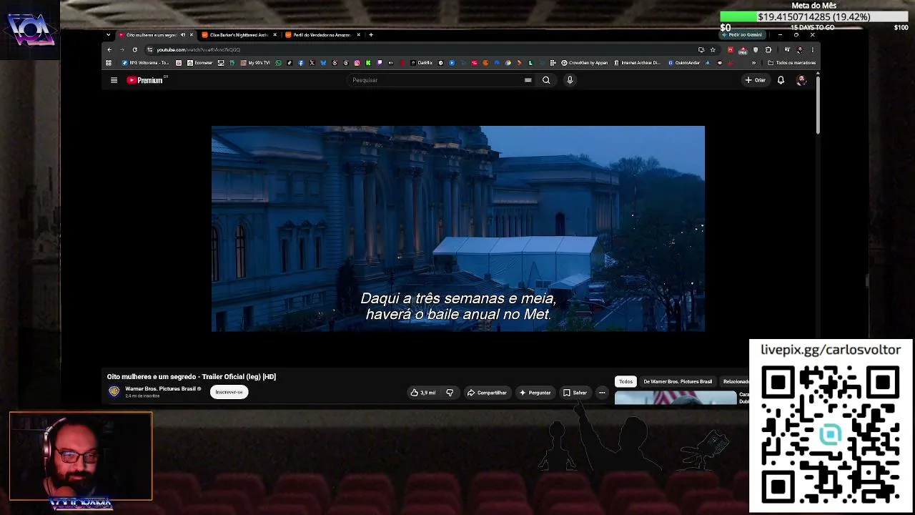915x515 pixels.
Task: Go back in the browser
Action: click(x=109, y=49)
